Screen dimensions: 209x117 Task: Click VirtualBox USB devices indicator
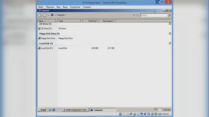coord(135,114)
